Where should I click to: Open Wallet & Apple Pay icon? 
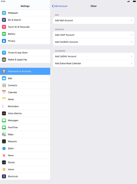(4, 60)
